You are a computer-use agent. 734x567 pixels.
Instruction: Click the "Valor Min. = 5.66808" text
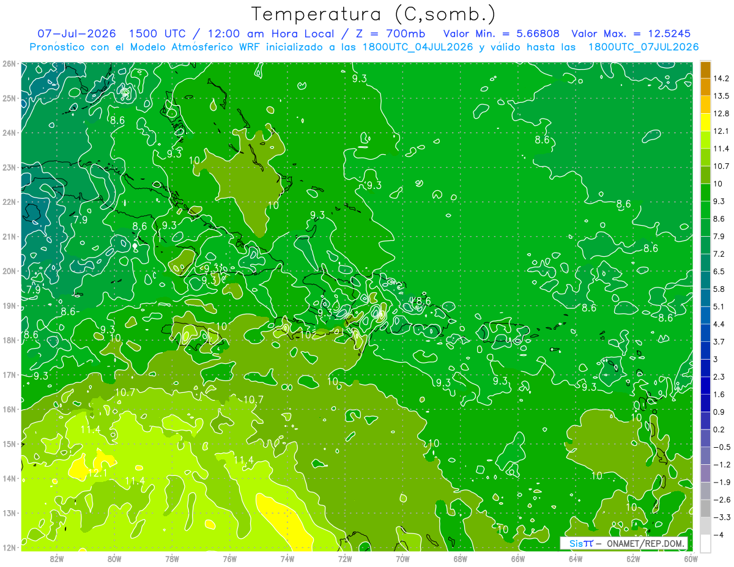pos(502,34)
